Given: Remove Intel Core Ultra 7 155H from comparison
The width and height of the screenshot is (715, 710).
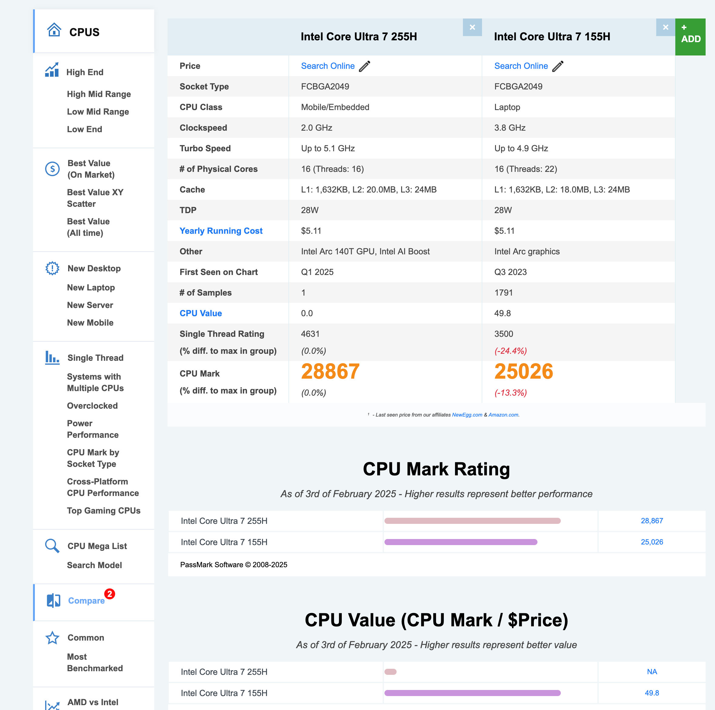Looking at the screenshot, I should pyautogui.click(x=665, y=27).
